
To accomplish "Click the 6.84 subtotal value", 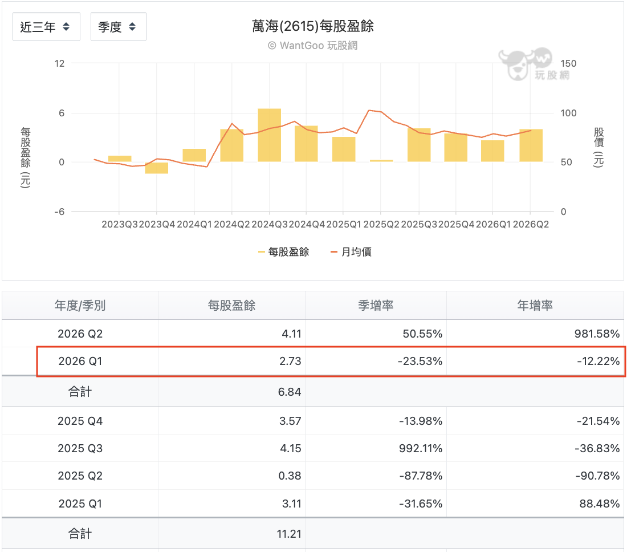I will [x=290, y=392].
